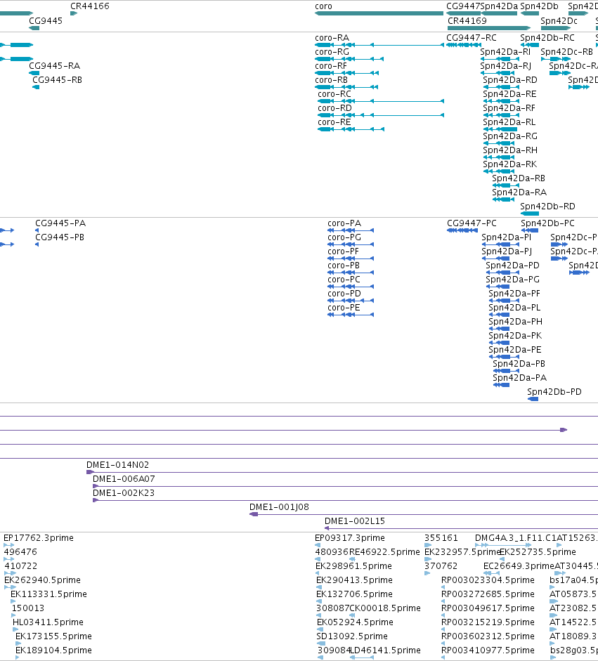598x661 pixels.
Task: Click protein Spn42Db-PC
Action: [x=547, y=223]
